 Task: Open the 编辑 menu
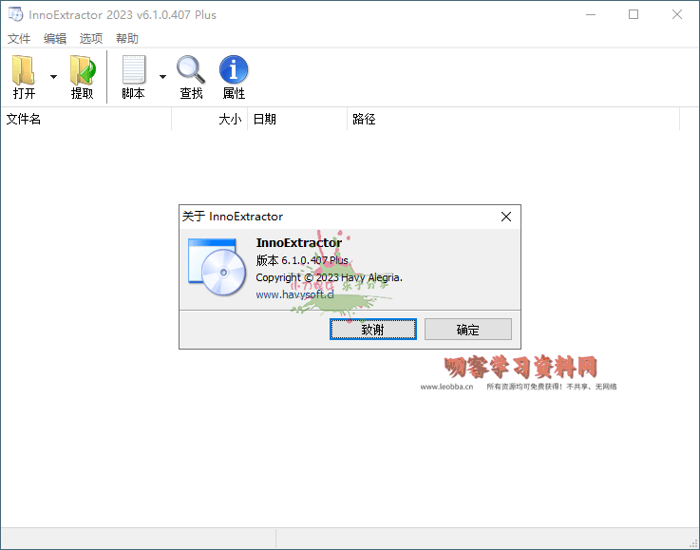(x=55, y=39)
